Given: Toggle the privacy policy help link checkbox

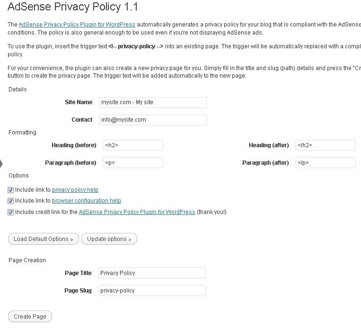Looking at the screenshot, I should pyautogui.click(x=10, y=190).
